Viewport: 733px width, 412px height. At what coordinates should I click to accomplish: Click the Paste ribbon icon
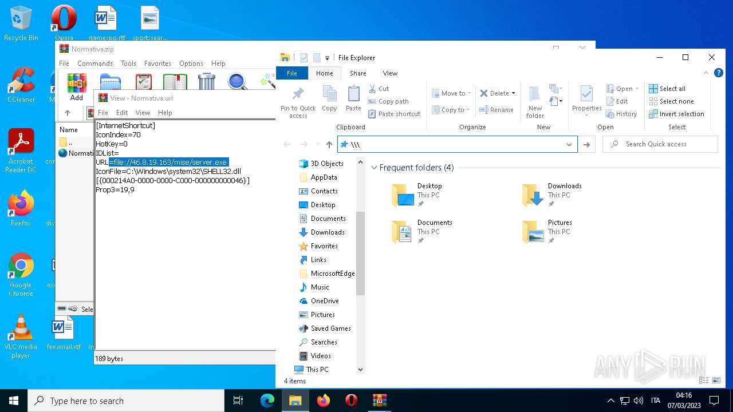tap(353, 98)
